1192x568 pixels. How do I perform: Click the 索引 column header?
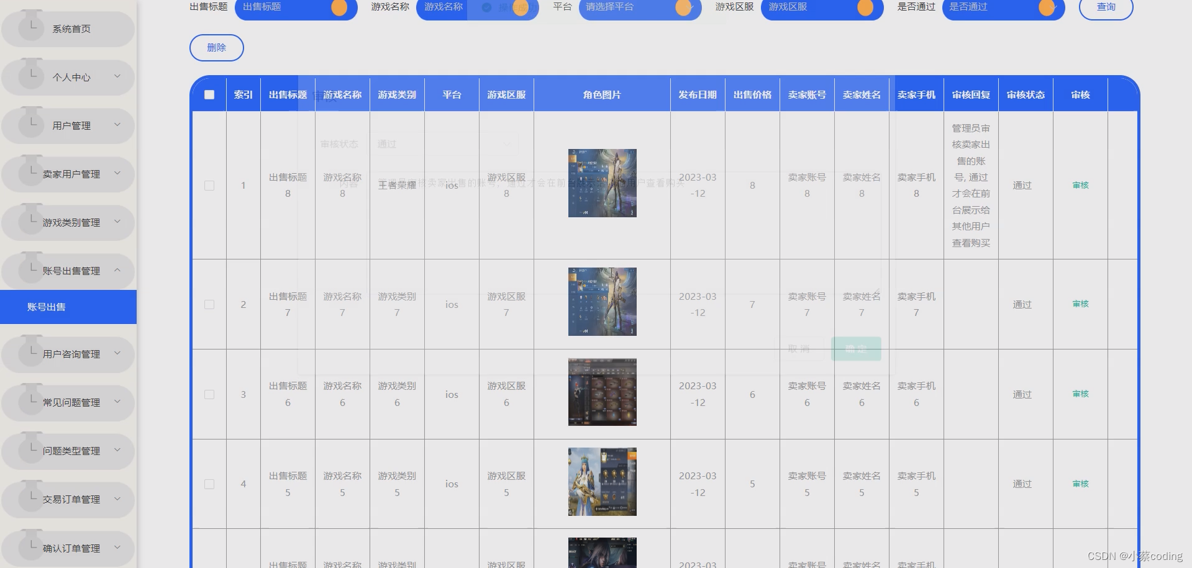(x=243, y=95)
